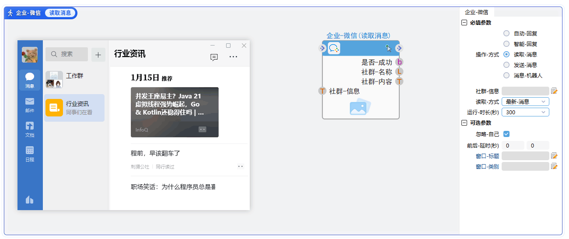Open 文档 documents icon in WeCom sidebar

tap(30, 126)
